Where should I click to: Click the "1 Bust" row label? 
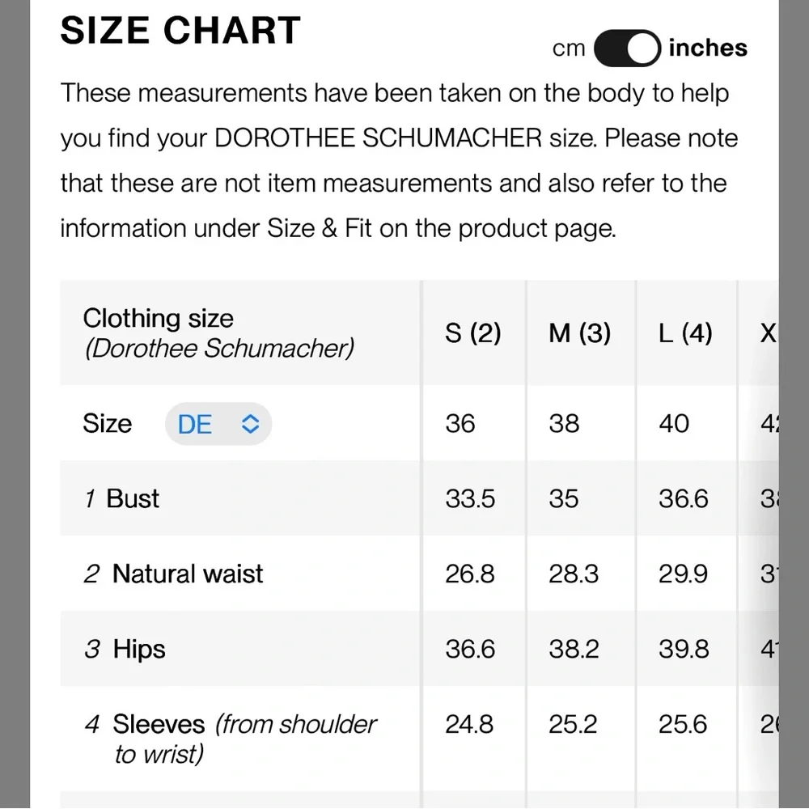click(x=122, y=498)
